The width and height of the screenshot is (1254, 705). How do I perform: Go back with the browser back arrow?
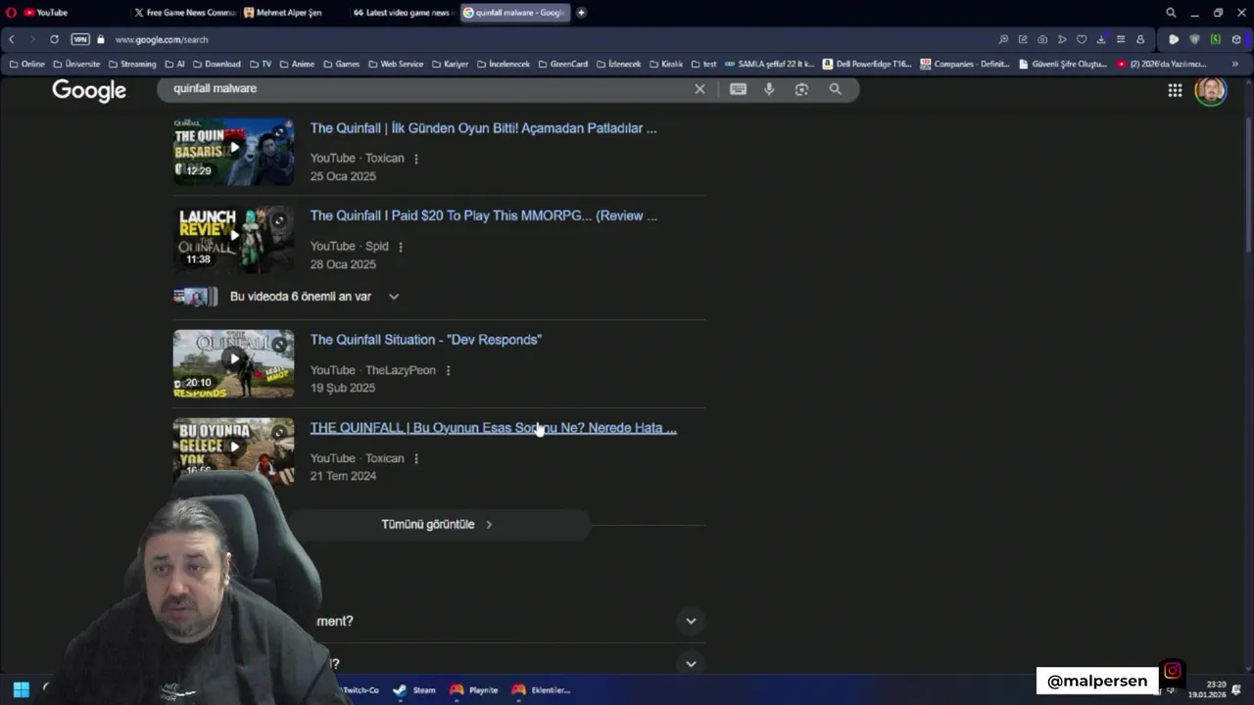12,39
